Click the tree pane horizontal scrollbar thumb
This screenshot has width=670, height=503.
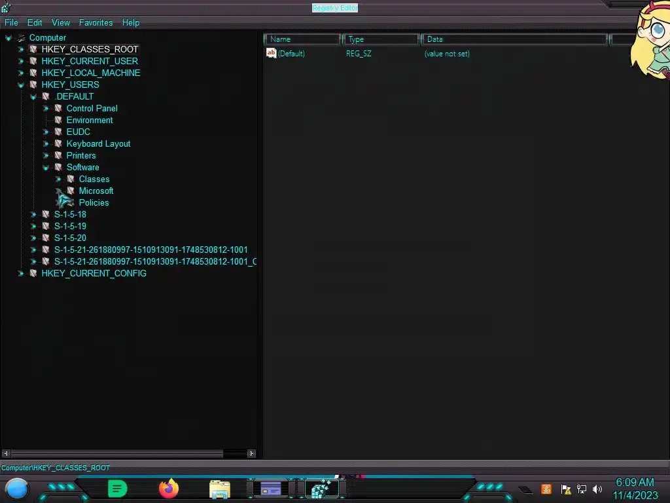(116, 453)
